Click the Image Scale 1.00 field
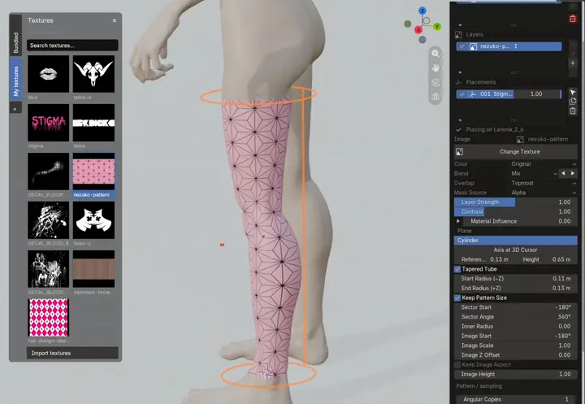585x404 pixels. click(x=516, y=345)
